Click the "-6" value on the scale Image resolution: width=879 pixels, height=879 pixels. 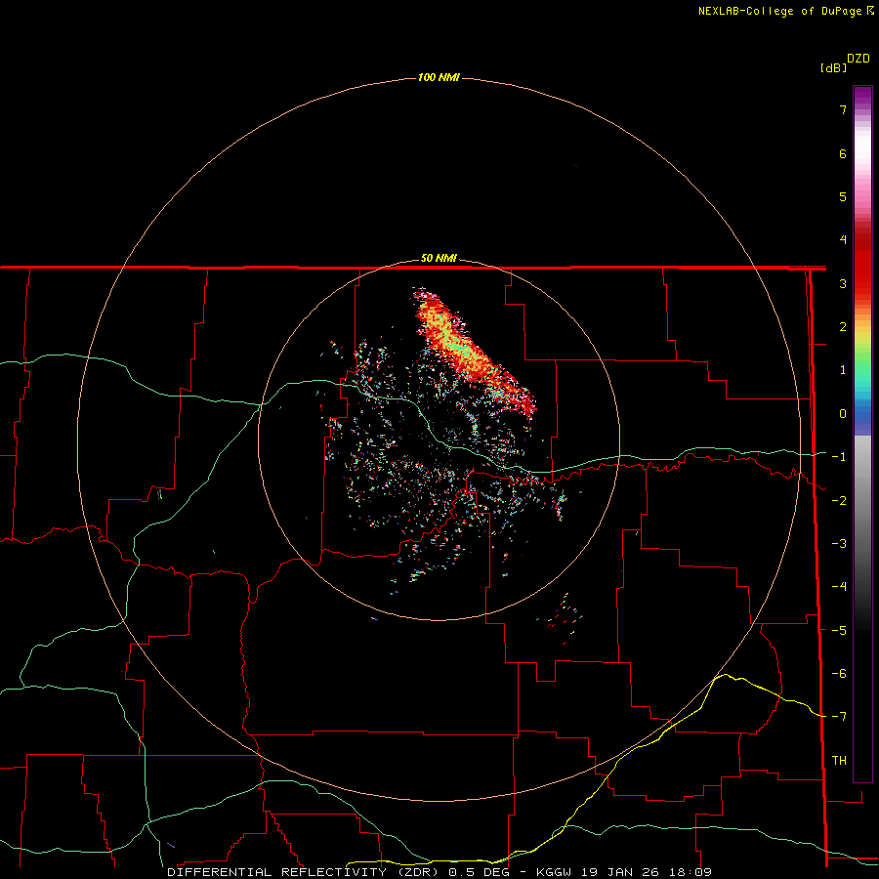coord(839,674)
